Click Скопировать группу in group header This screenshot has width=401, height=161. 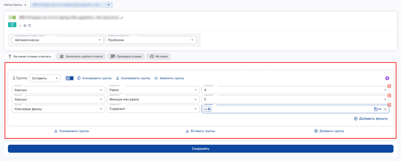point(133,78)
